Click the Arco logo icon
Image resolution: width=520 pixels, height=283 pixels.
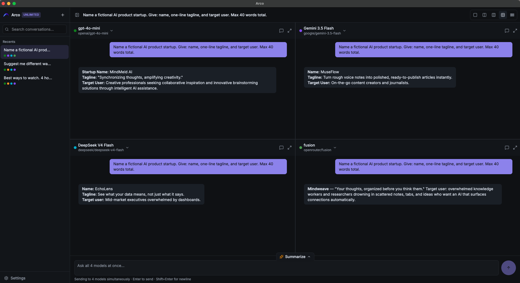6,15
